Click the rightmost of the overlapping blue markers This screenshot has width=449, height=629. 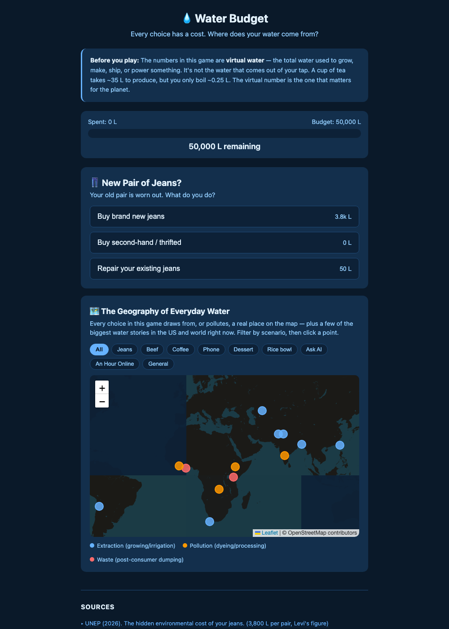pos(284,434)
